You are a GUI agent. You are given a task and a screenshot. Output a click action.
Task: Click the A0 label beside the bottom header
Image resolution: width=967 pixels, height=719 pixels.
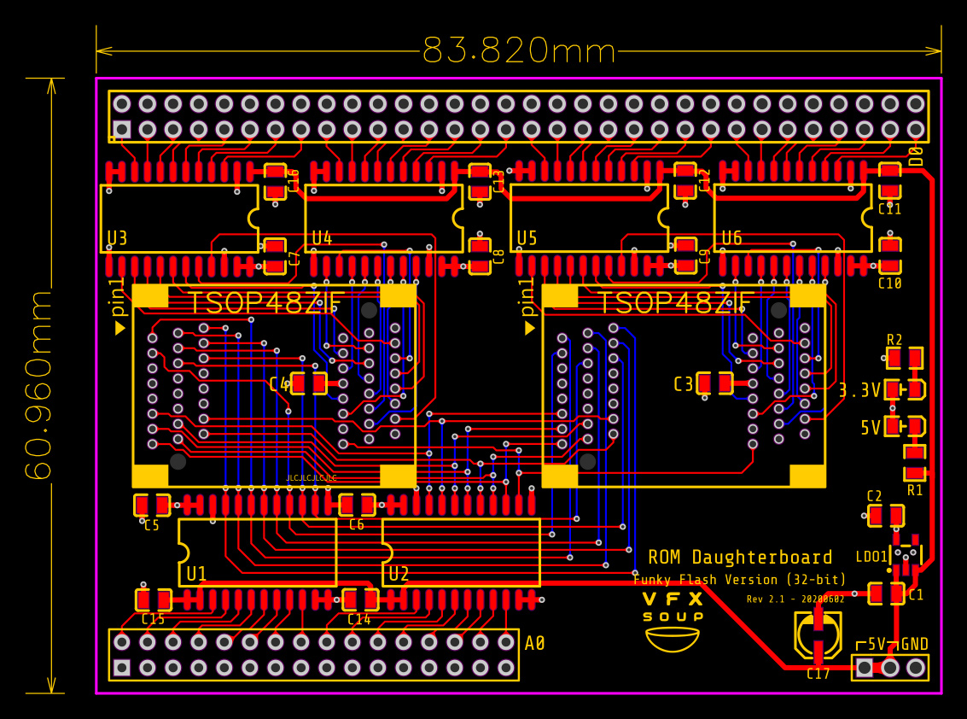click(x=534, y=643)
